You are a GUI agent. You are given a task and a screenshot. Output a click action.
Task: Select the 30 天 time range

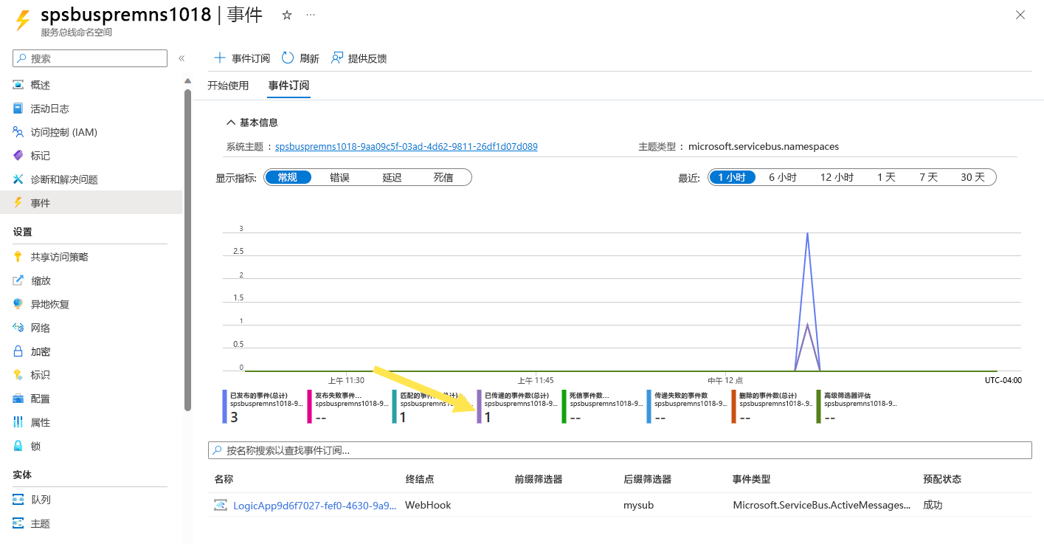coord(972,177)
